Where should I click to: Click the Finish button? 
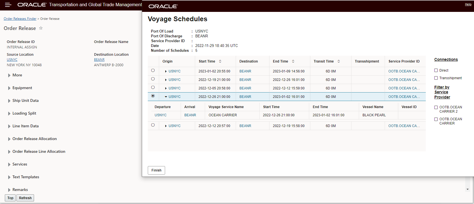[x=156, y=170]
